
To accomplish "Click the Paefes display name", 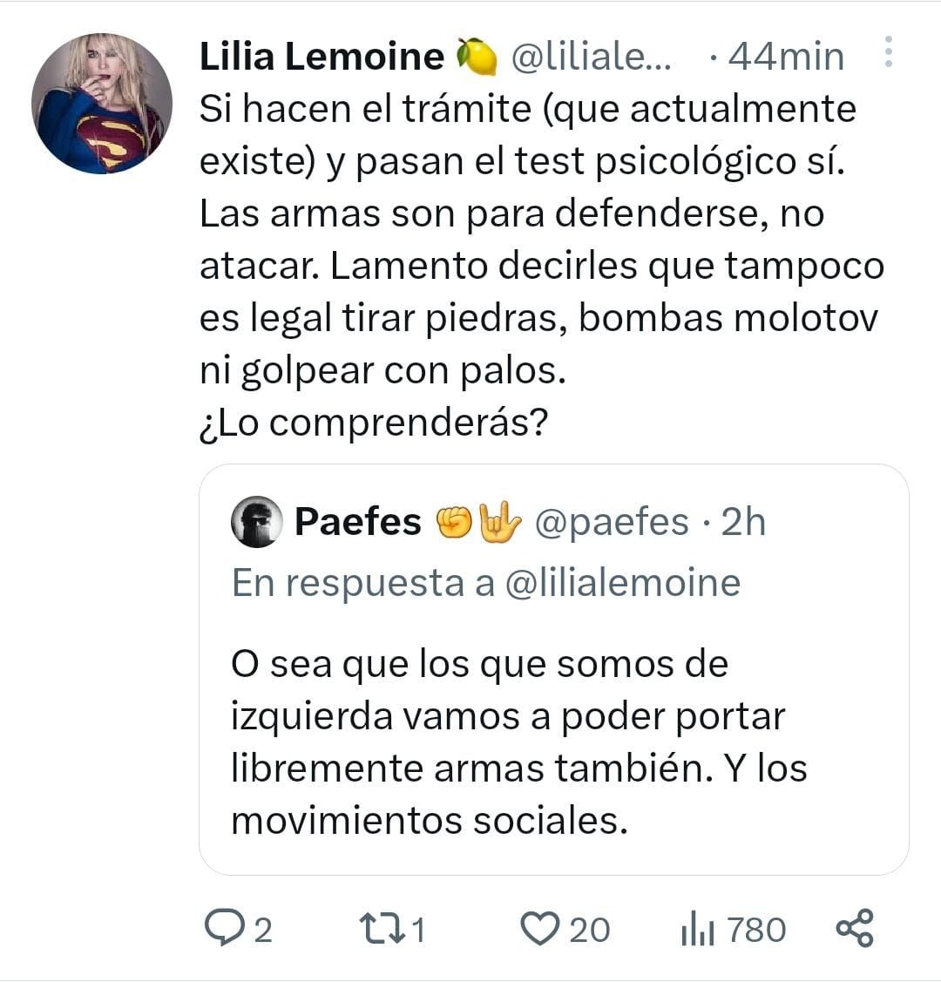I will [357, 522].
